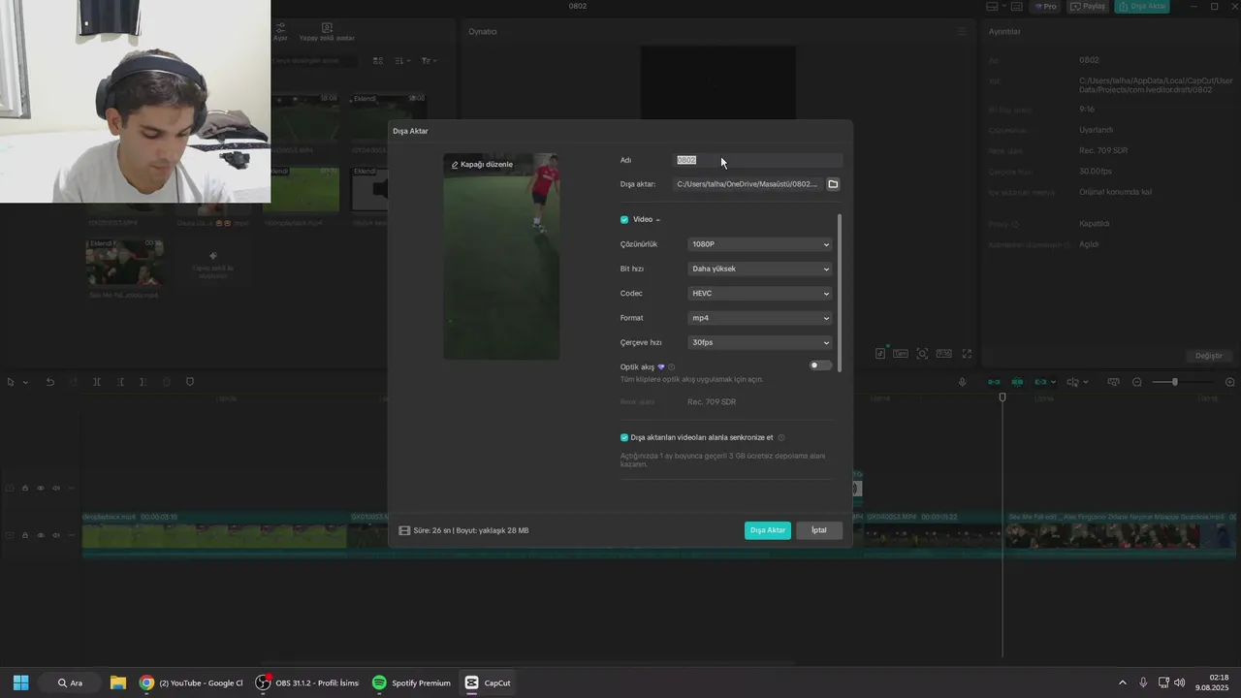Click timeline playhead marker
The height and width of the screenshot is (698, 1241).
pyautogui.click(x=1002, y=397)
